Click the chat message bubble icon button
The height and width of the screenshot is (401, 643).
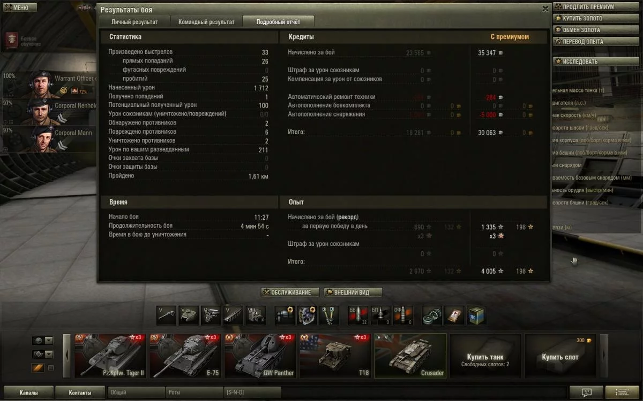click(587, 392)
